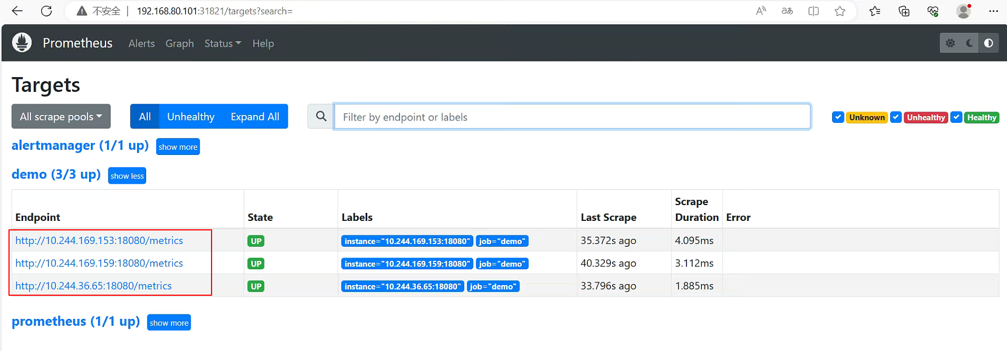Click the yellow Unknown badge

point(867,117)
